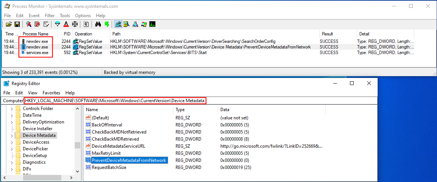The width and height of the screenshot is (437, 182).
Task: Click the tree pane scroll up arrow
Action: (77, 109)
